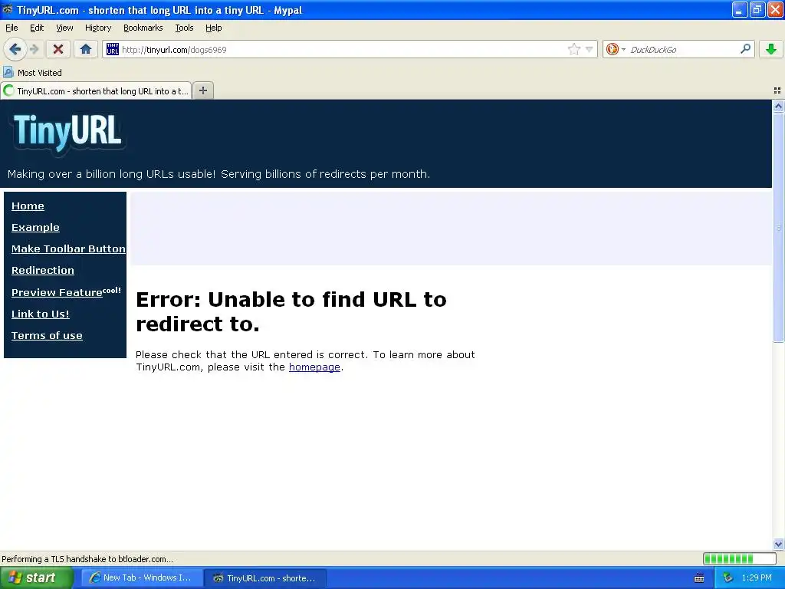Select the TinyURL.com taskbar button
This screenshot has height=589, width=785.
pyautogui.click(x=266, y=578)
